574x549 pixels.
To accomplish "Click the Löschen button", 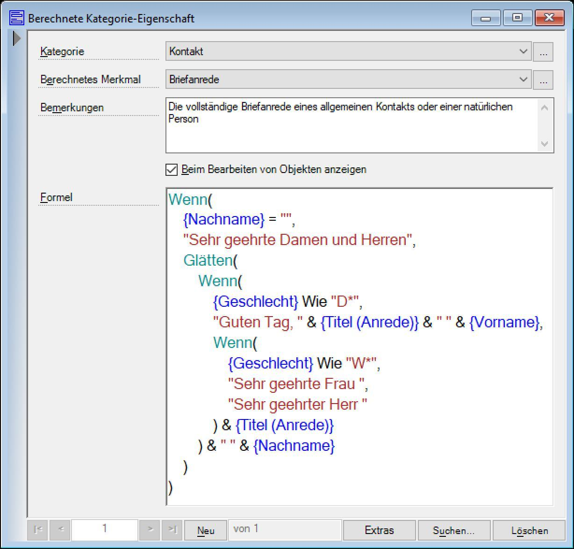I will pyautogui.click(x=529, y=530).
